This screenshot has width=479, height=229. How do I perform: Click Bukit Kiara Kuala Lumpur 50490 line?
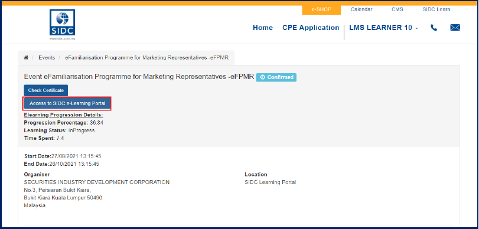tap(63, 198)
